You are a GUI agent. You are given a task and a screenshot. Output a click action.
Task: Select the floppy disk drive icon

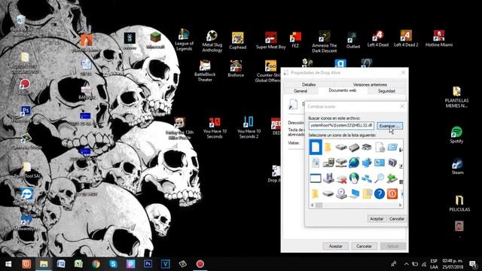click(328, 178)
